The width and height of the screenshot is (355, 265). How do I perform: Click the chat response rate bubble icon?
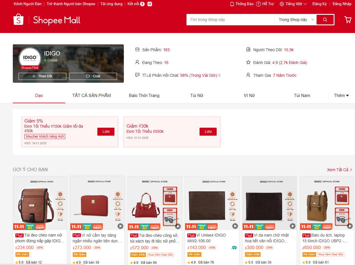point(137,75)
